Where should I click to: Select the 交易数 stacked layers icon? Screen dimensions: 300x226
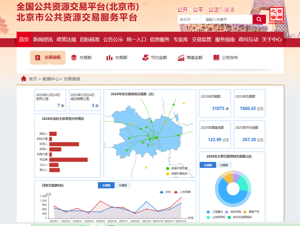coord(74,58)
